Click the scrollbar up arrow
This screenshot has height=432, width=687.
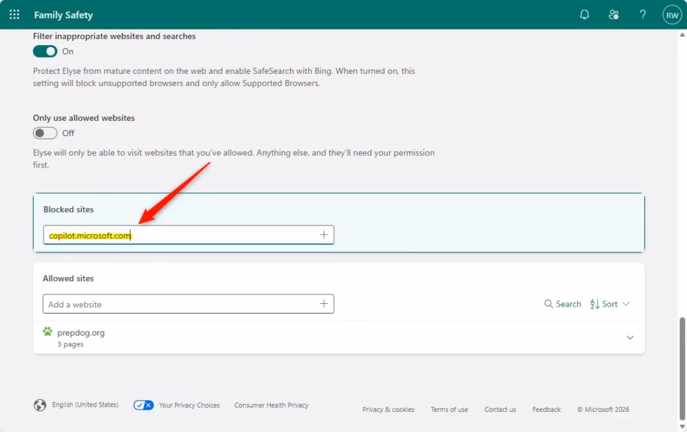point(682,35)
